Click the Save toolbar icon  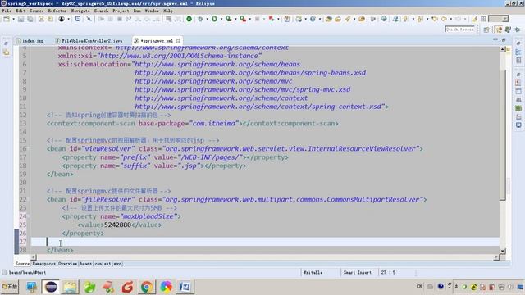pos(21,19)
